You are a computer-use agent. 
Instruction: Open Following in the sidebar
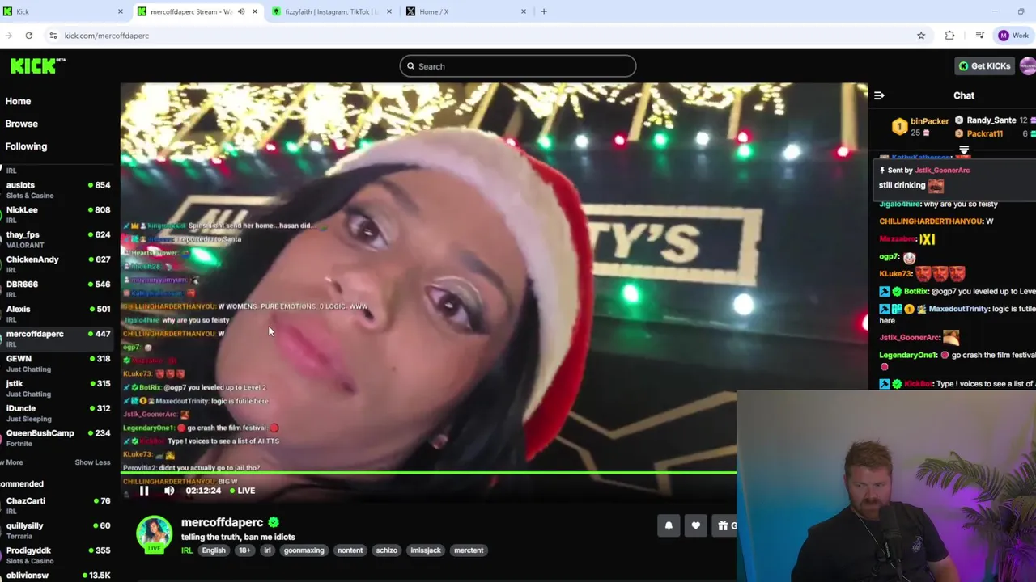point(26,146)
